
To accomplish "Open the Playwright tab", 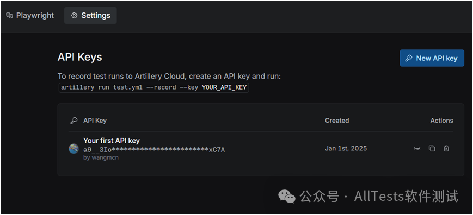I will (x=30, y=16).
